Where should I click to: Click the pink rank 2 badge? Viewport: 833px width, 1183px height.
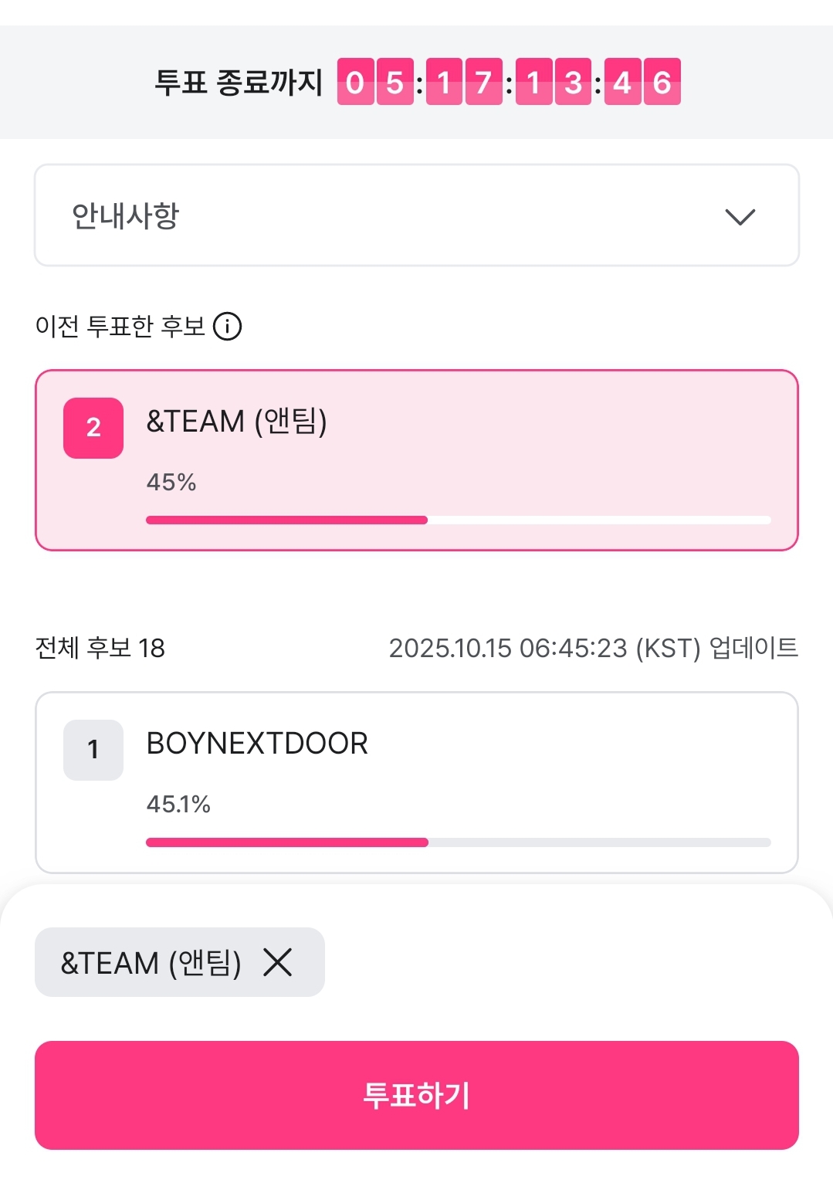point(93,428)
